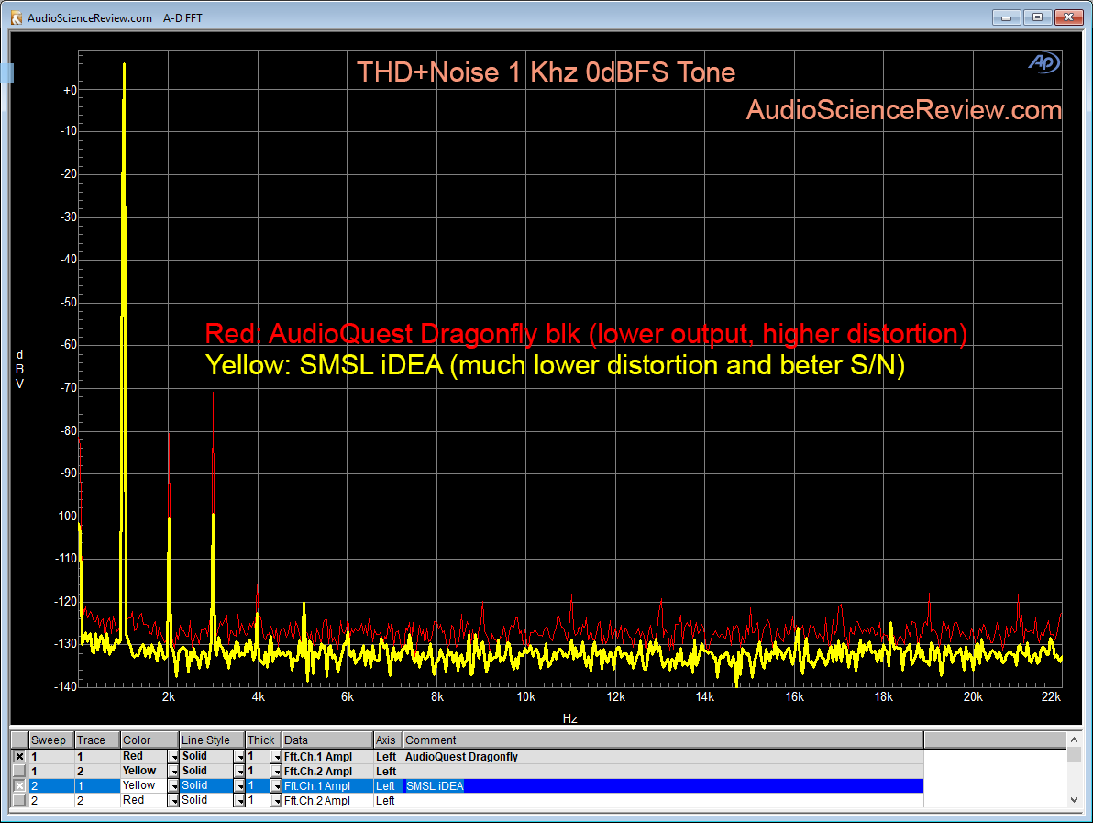Maximize the A-D FFT window
The image size is (1093, 823).
[x=1037, y=17]
